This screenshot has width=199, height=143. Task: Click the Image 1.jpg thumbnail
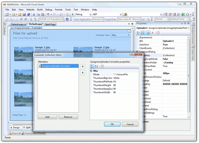click(x=24, y=54)
